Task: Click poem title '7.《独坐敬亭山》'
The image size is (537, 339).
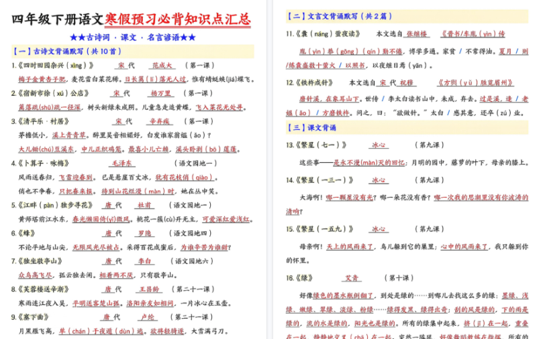Action: 37,261
